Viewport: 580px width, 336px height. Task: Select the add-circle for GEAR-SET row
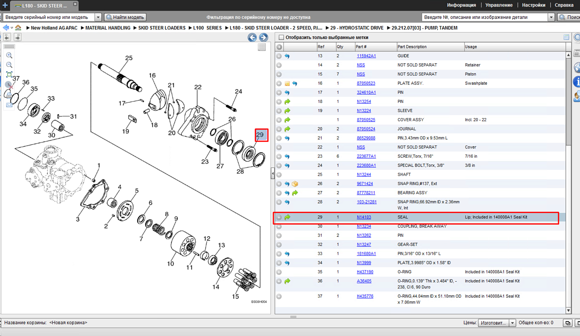tap(279, 245)
